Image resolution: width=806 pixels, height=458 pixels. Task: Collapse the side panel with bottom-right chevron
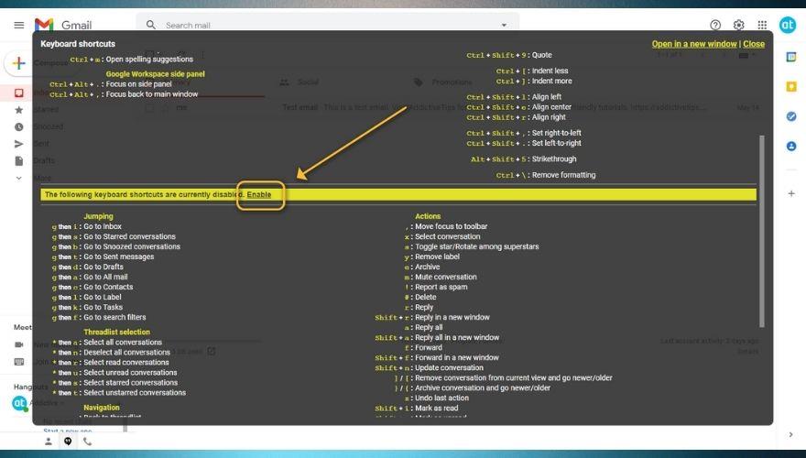[790, 434]
